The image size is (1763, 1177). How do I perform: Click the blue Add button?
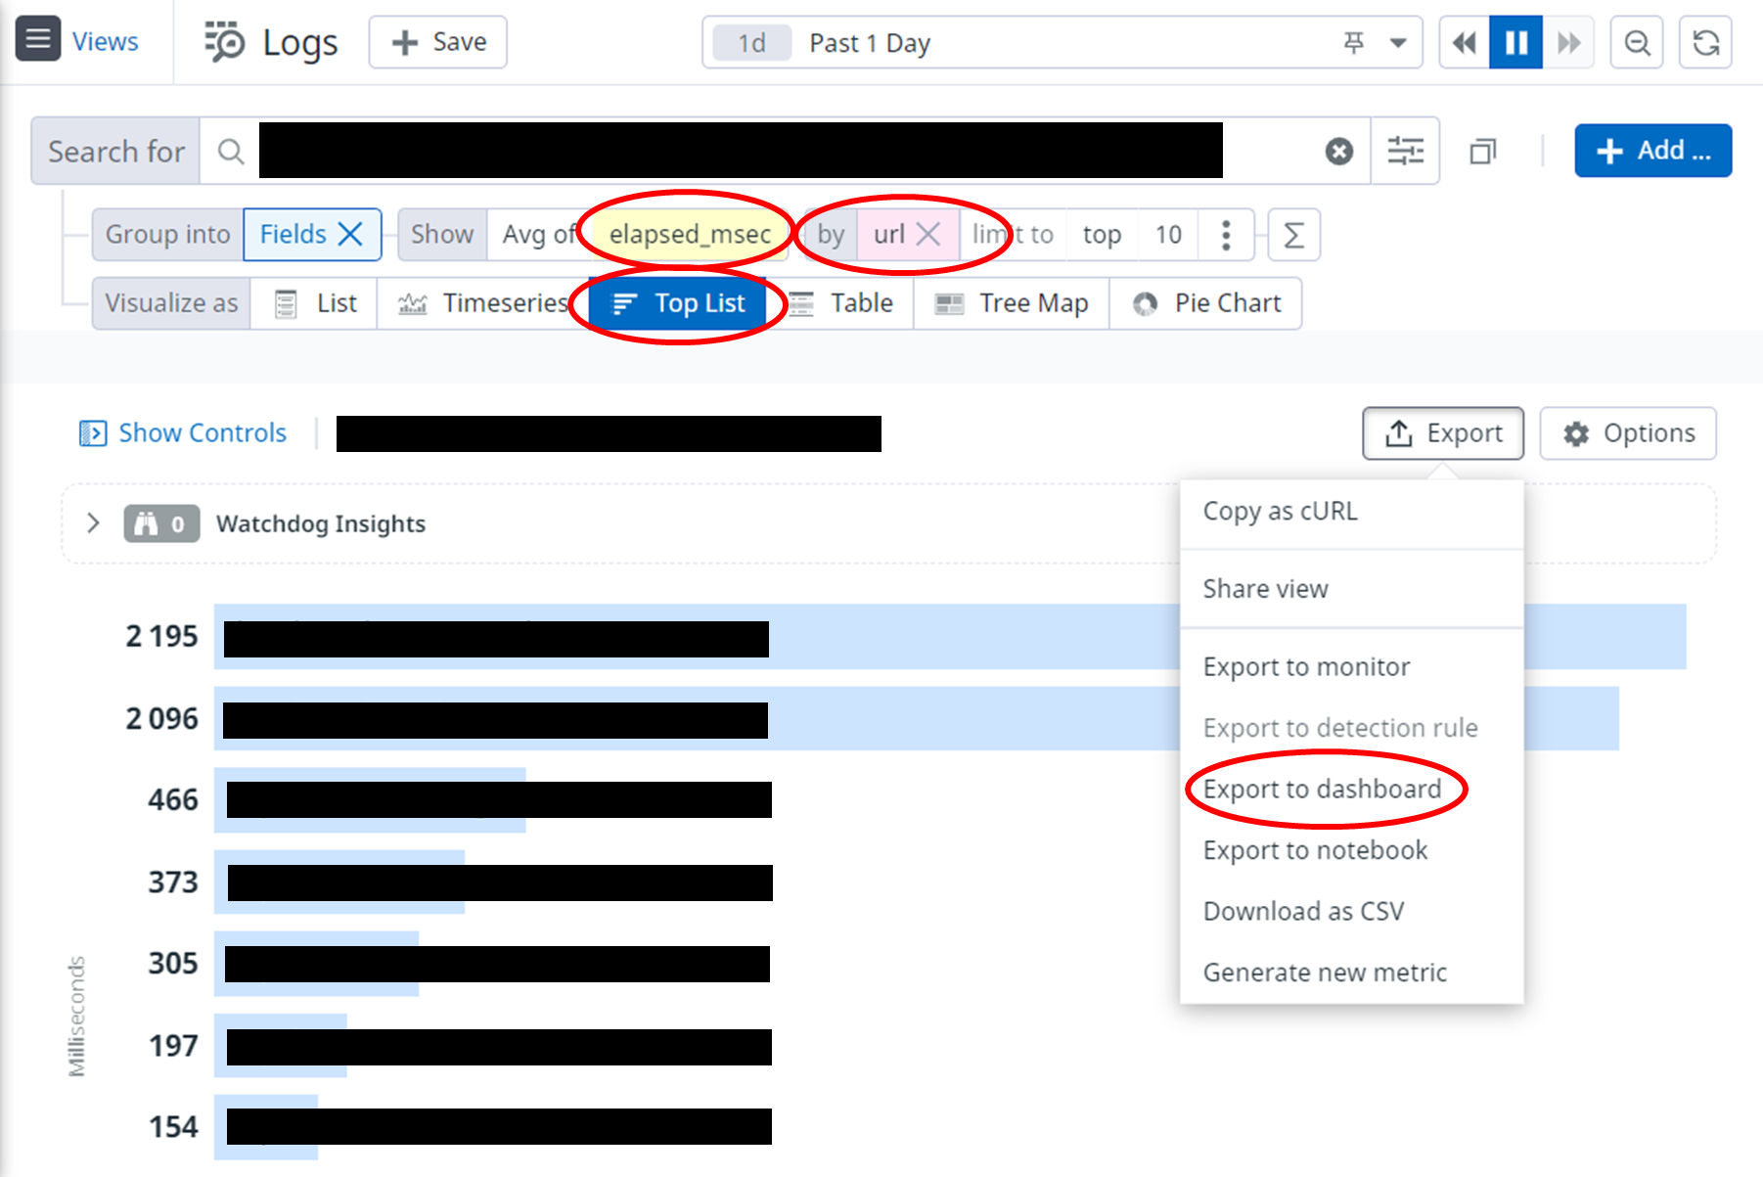1652,151
